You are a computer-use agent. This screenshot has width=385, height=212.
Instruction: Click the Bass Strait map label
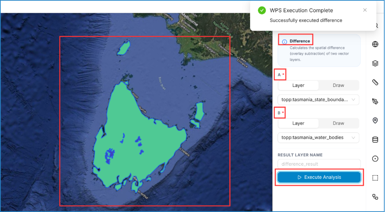(162, 84)
